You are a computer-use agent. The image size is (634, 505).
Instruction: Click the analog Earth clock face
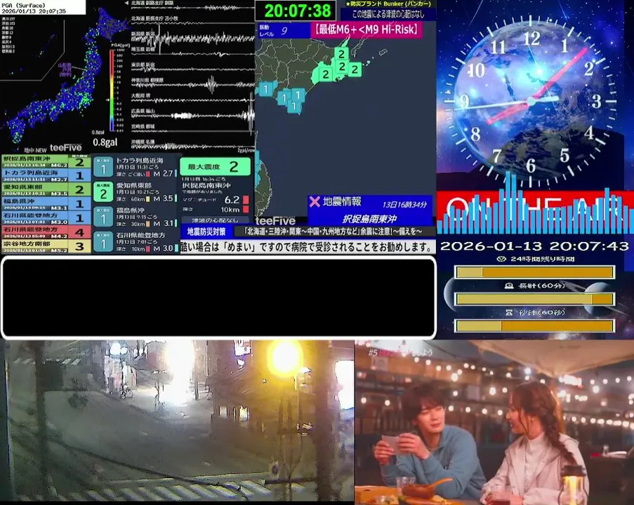(531, 101)
